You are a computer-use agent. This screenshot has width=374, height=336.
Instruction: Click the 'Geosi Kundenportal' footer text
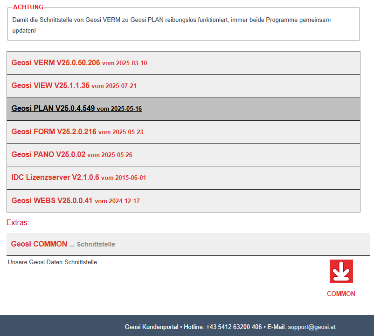tap(152, 327)
